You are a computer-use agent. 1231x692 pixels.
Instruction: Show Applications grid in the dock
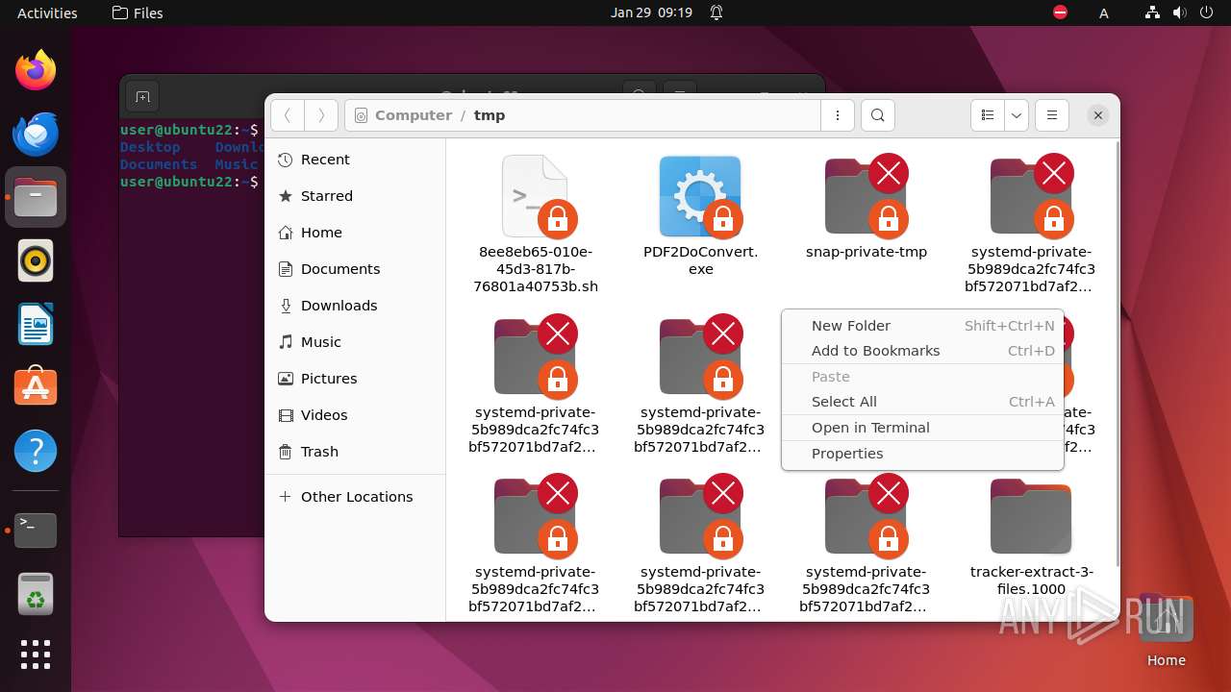[36, 655]
